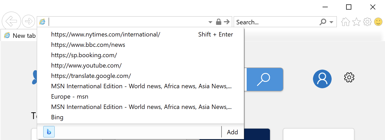Viewport: 385px width, 140px height.
Task: Click Add to add search provider
Action: coord(232,132)
